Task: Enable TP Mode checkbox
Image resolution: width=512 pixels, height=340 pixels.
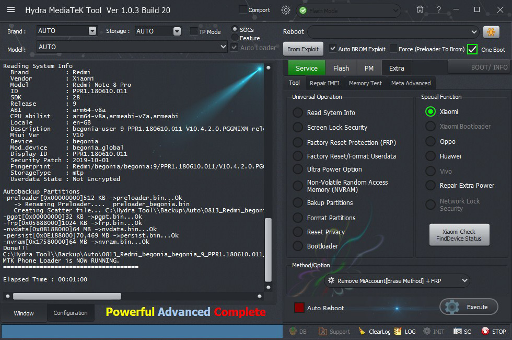Action: tap(194, 31)
